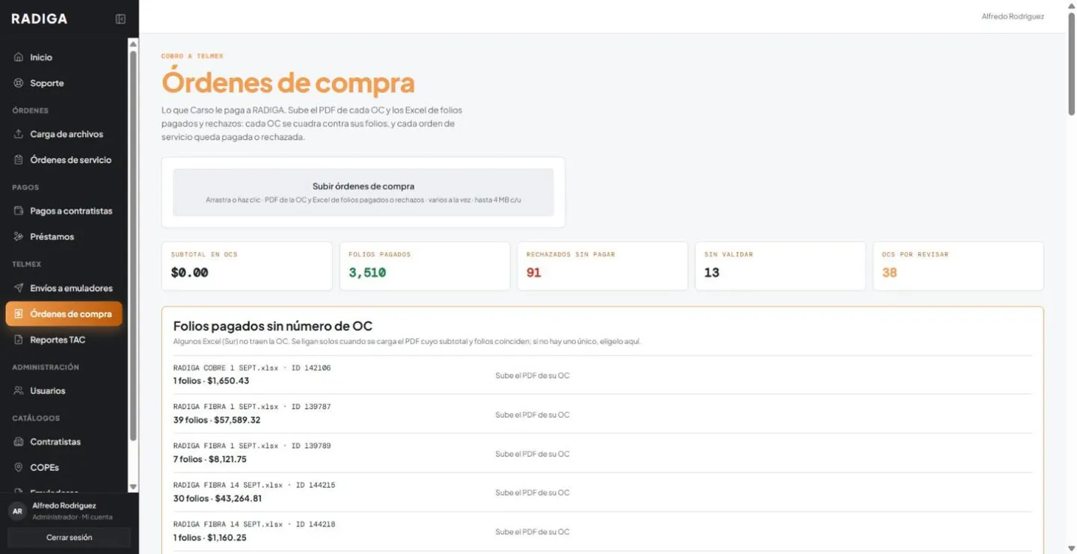
Task: Click the sidebar scrollbar down arrow
Action: [x=133, y=487]
